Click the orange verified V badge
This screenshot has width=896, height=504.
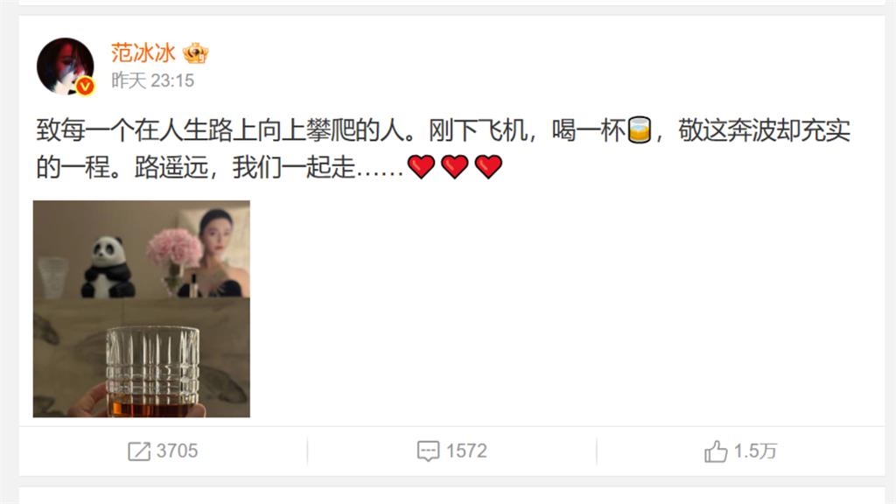coord(85,87)
